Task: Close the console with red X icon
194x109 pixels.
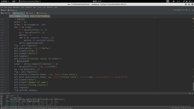Action: pyautogui.click(x=1, y=101)
